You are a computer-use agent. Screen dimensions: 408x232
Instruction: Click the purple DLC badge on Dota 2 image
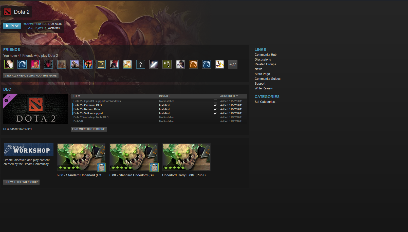tap(8, 99)
